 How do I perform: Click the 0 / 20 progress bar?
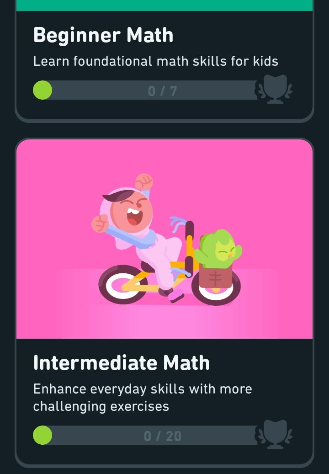point(145,435)
